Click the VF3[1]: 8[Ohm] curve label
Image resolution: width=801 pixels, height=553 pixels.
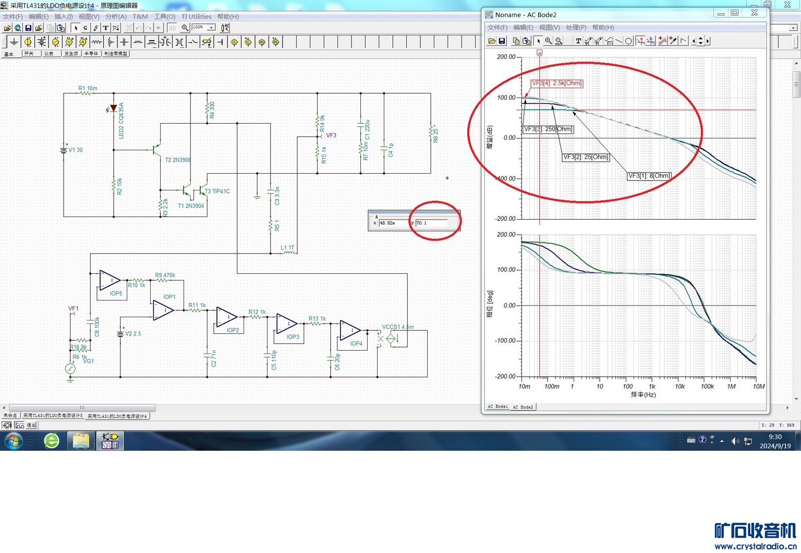tap(649, 176)
